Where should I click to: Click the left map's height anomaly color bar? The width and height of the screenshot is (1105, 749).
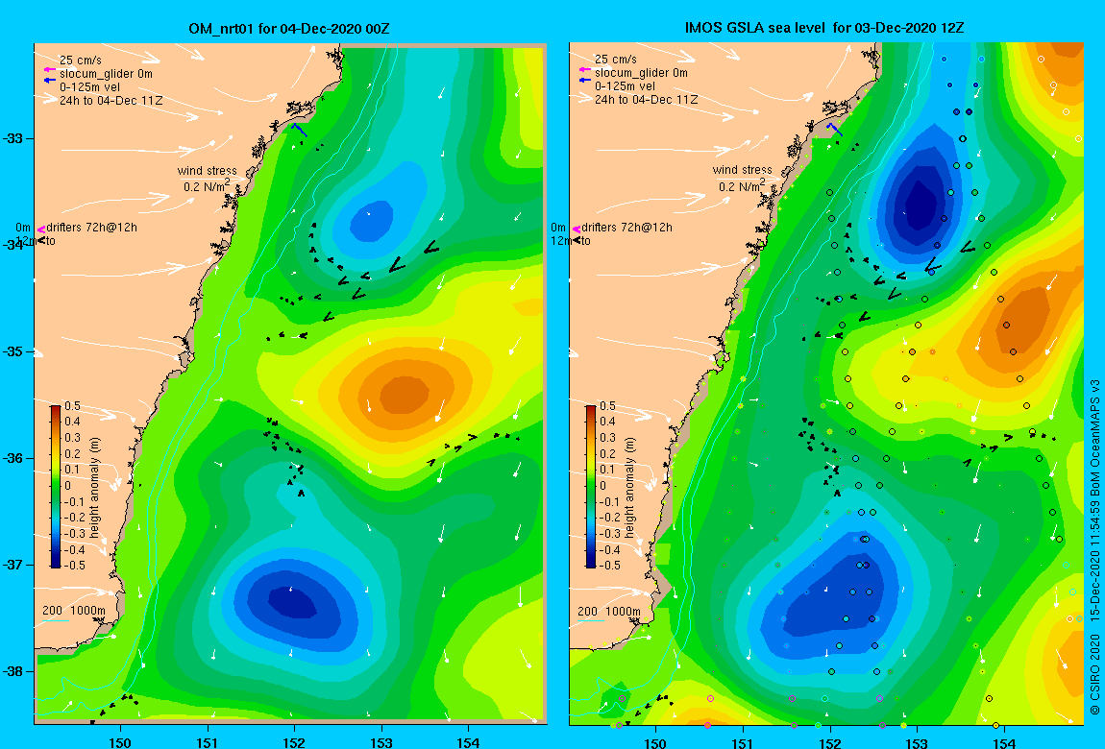[56, 487]
